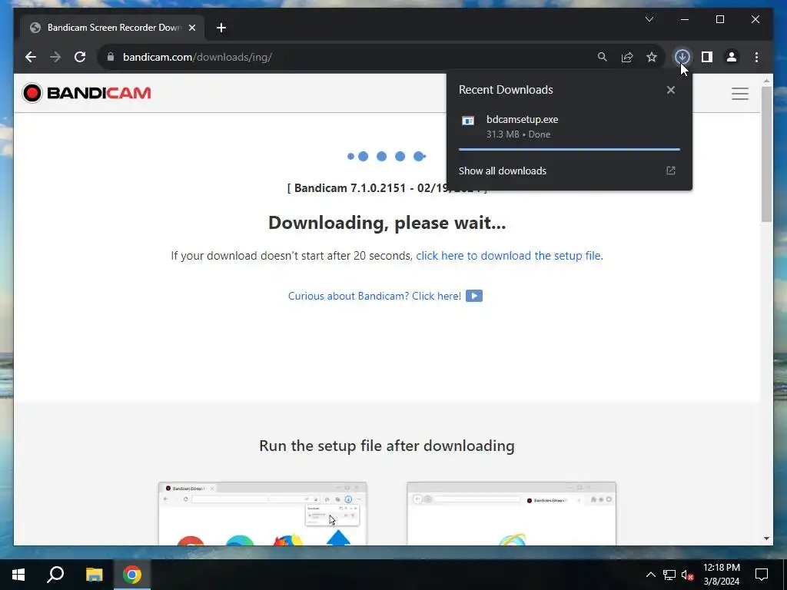Image resolution: width=787 pixels, height=590 pixels.
Task: Click the Bandicam logo
Action: (x=86, y=93)
